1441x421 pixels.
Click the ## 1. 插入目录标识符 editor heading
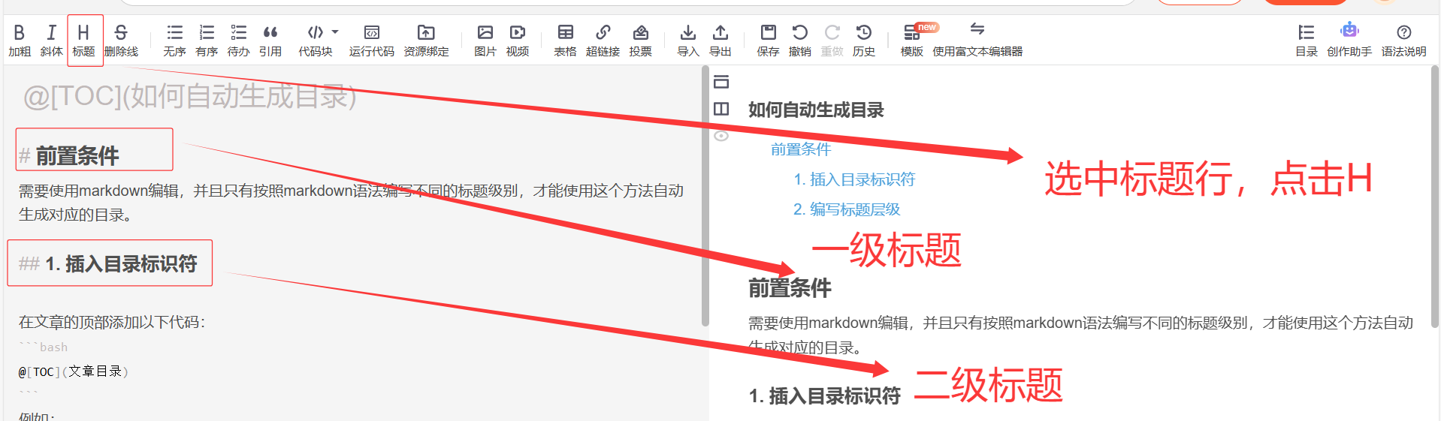coord(108,263)
